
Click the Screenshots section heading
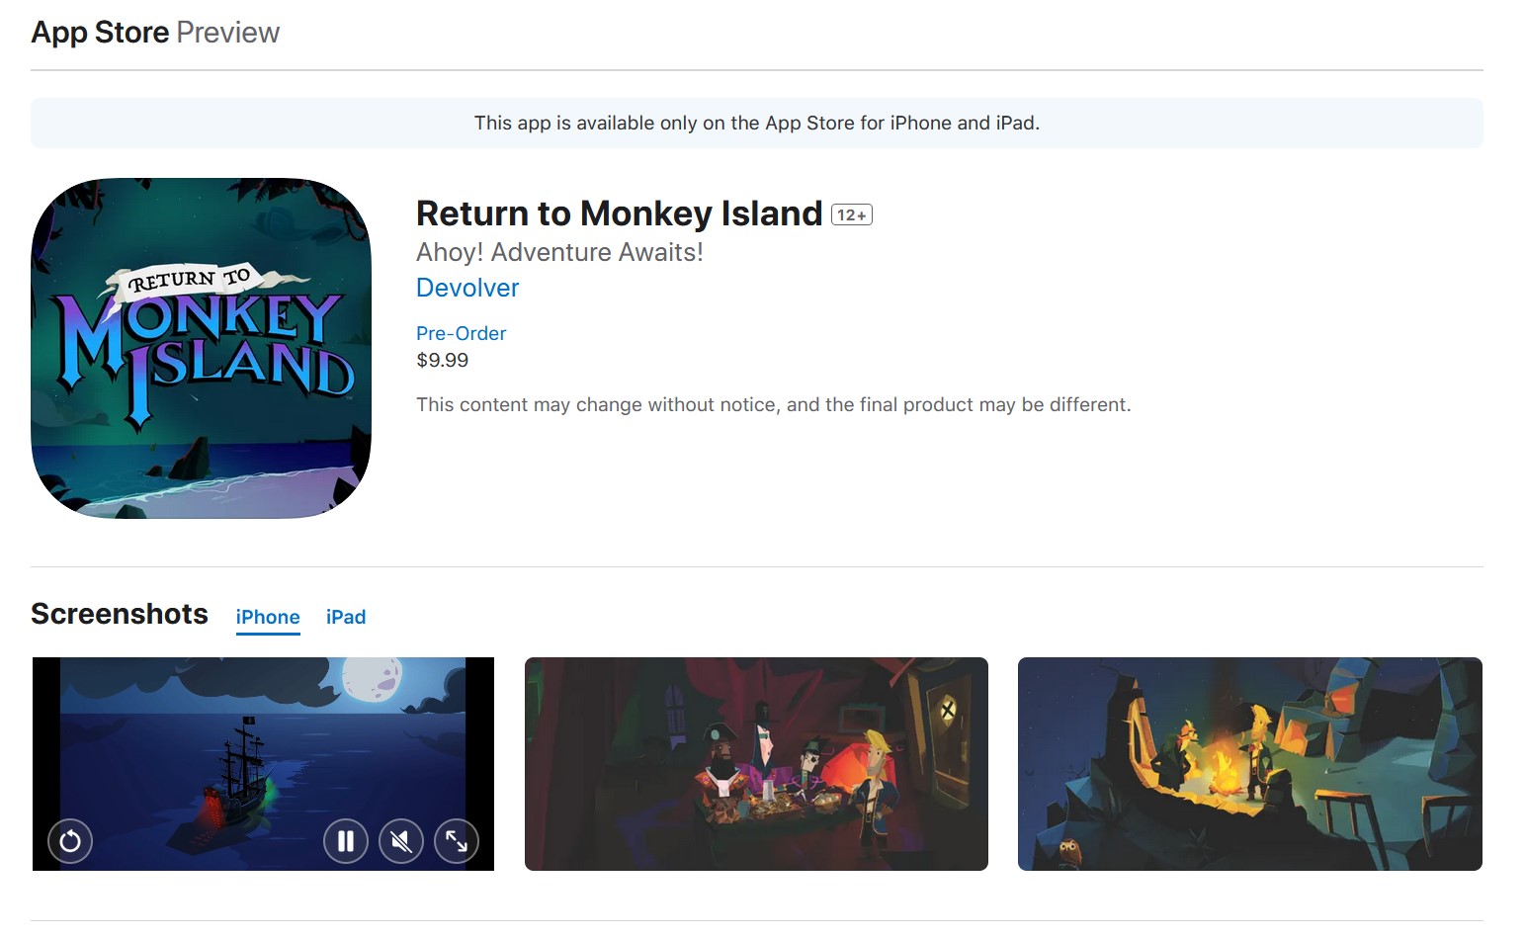[120, 614]
